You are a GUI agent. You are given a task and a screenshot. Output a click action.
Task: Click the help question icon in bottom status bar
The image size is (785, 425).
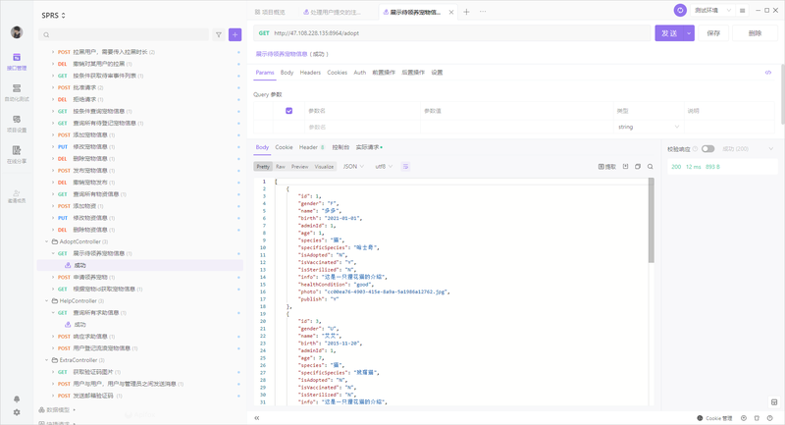point(770,418)
